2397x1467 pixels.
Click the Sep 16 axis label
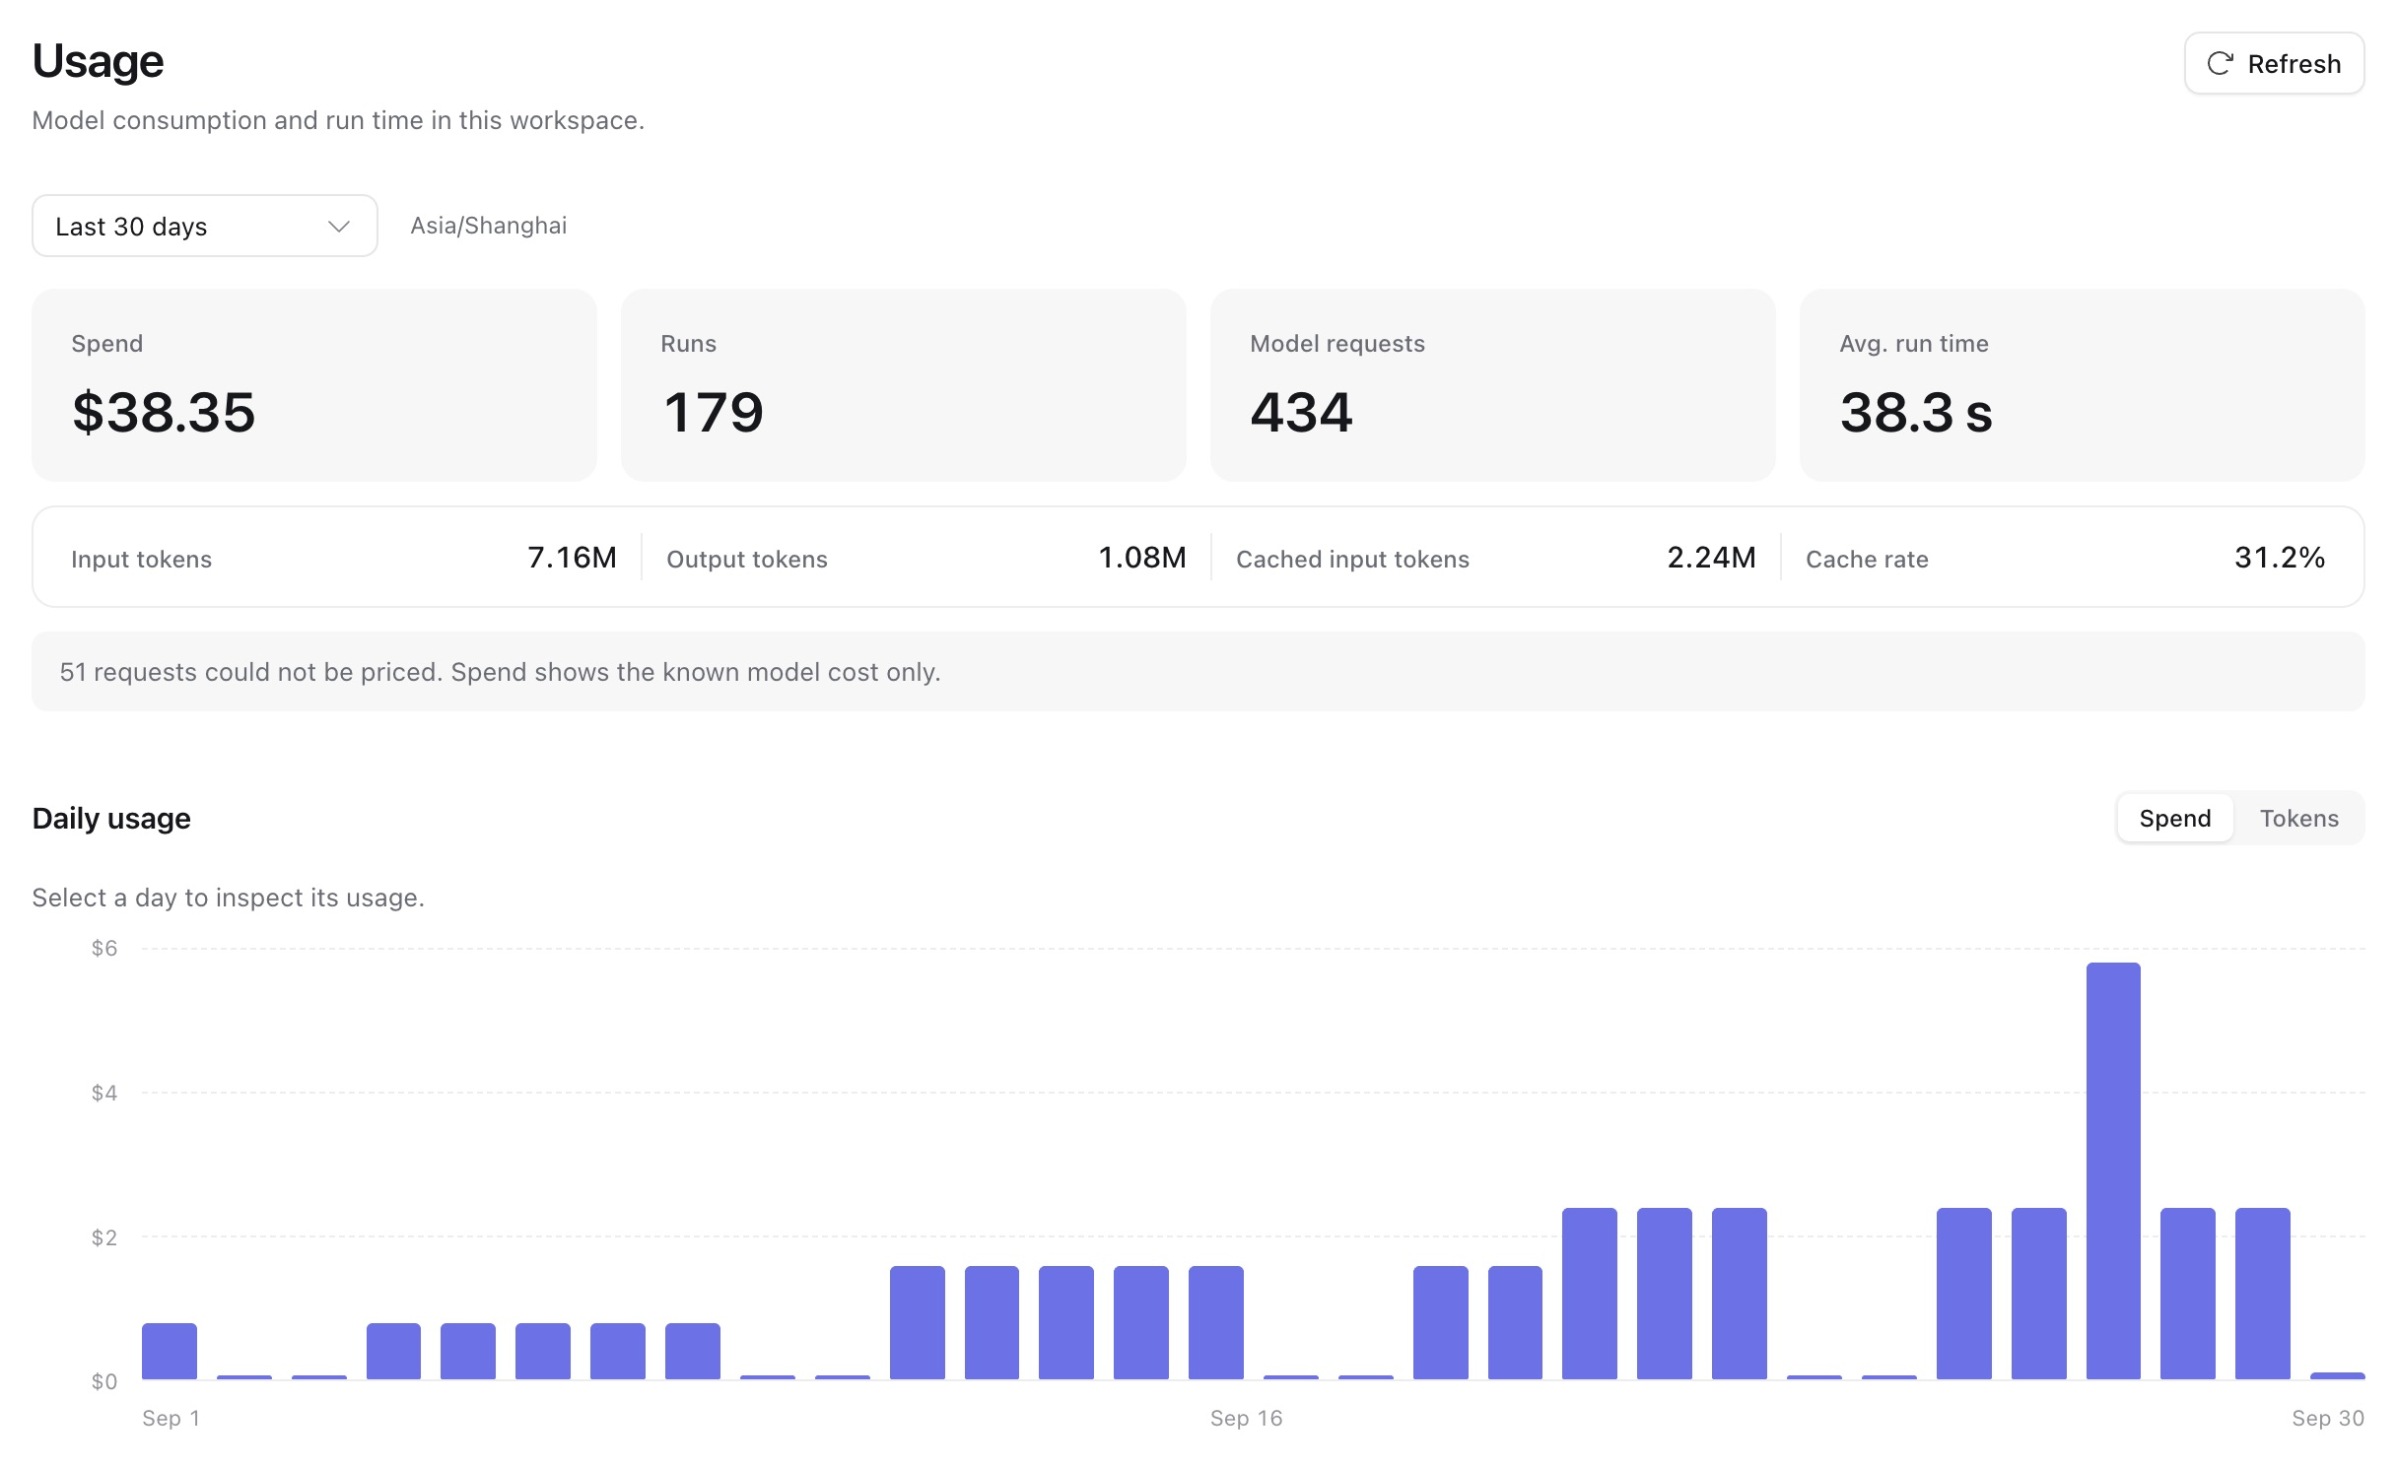1246,1418
